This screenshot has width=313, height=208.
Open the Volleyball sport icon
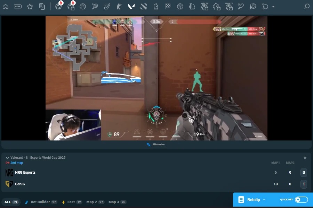pyautogui.click(x=180, y=7)
